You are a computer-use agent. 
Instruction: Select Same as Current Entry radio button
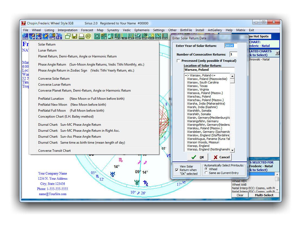coord(206,173)
